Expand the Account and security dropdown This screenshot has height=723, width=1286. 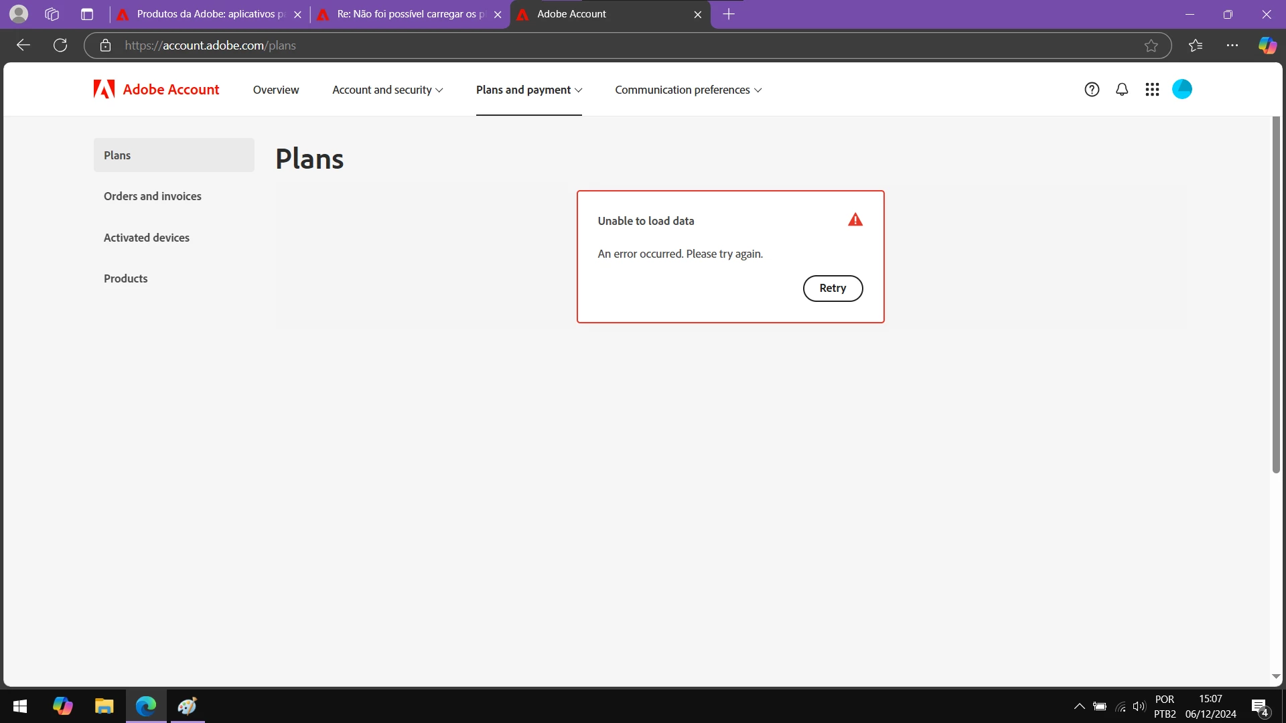click(x=387, y=90)
